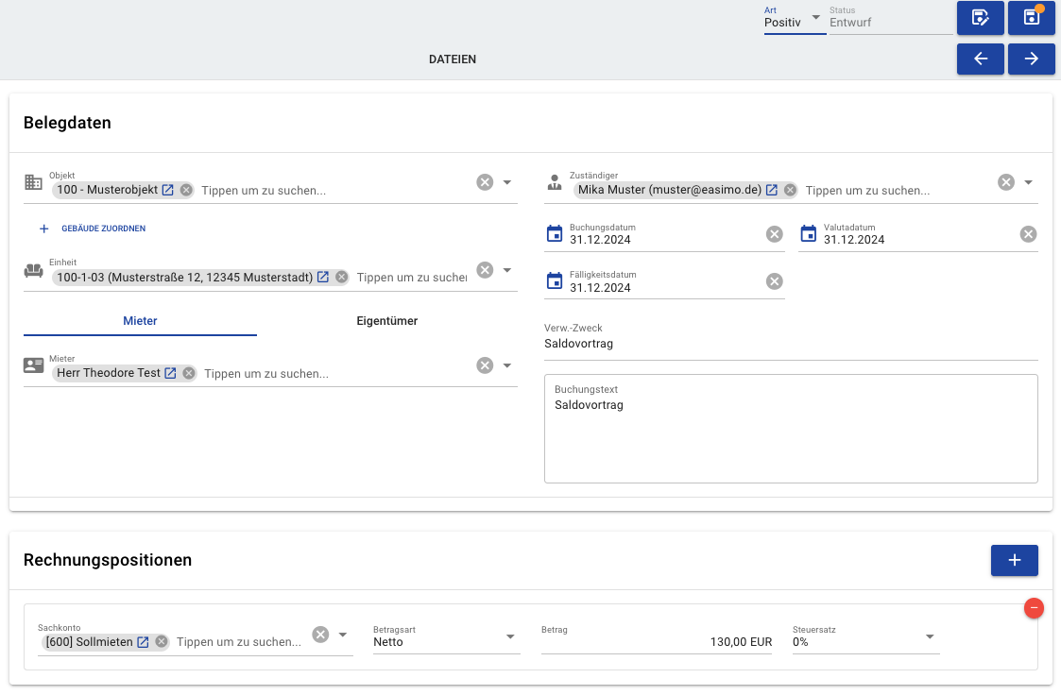Select the Mieter tab
Viewport: 1061px width, 695px height.
140,321
